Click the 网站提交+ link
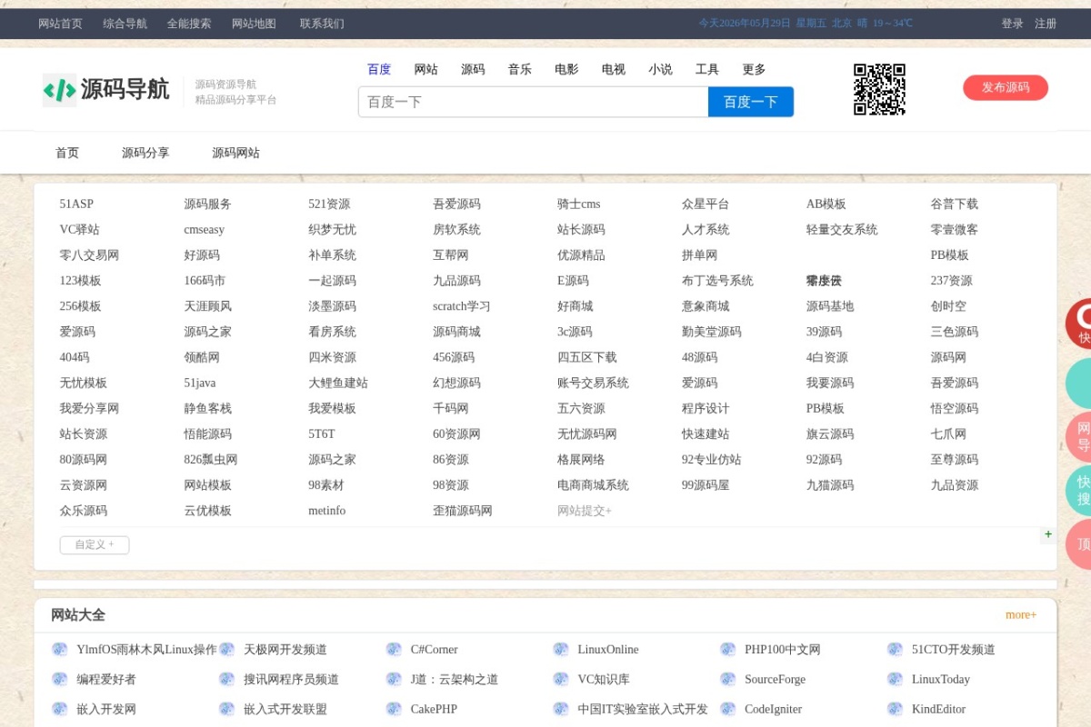The height and width of the screenshot is (727, 1091). 585,511
